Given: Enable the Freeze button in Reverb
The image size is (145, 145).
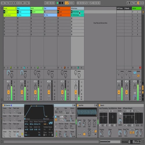Looking at the screenshot, I should (x=132, y=129).
